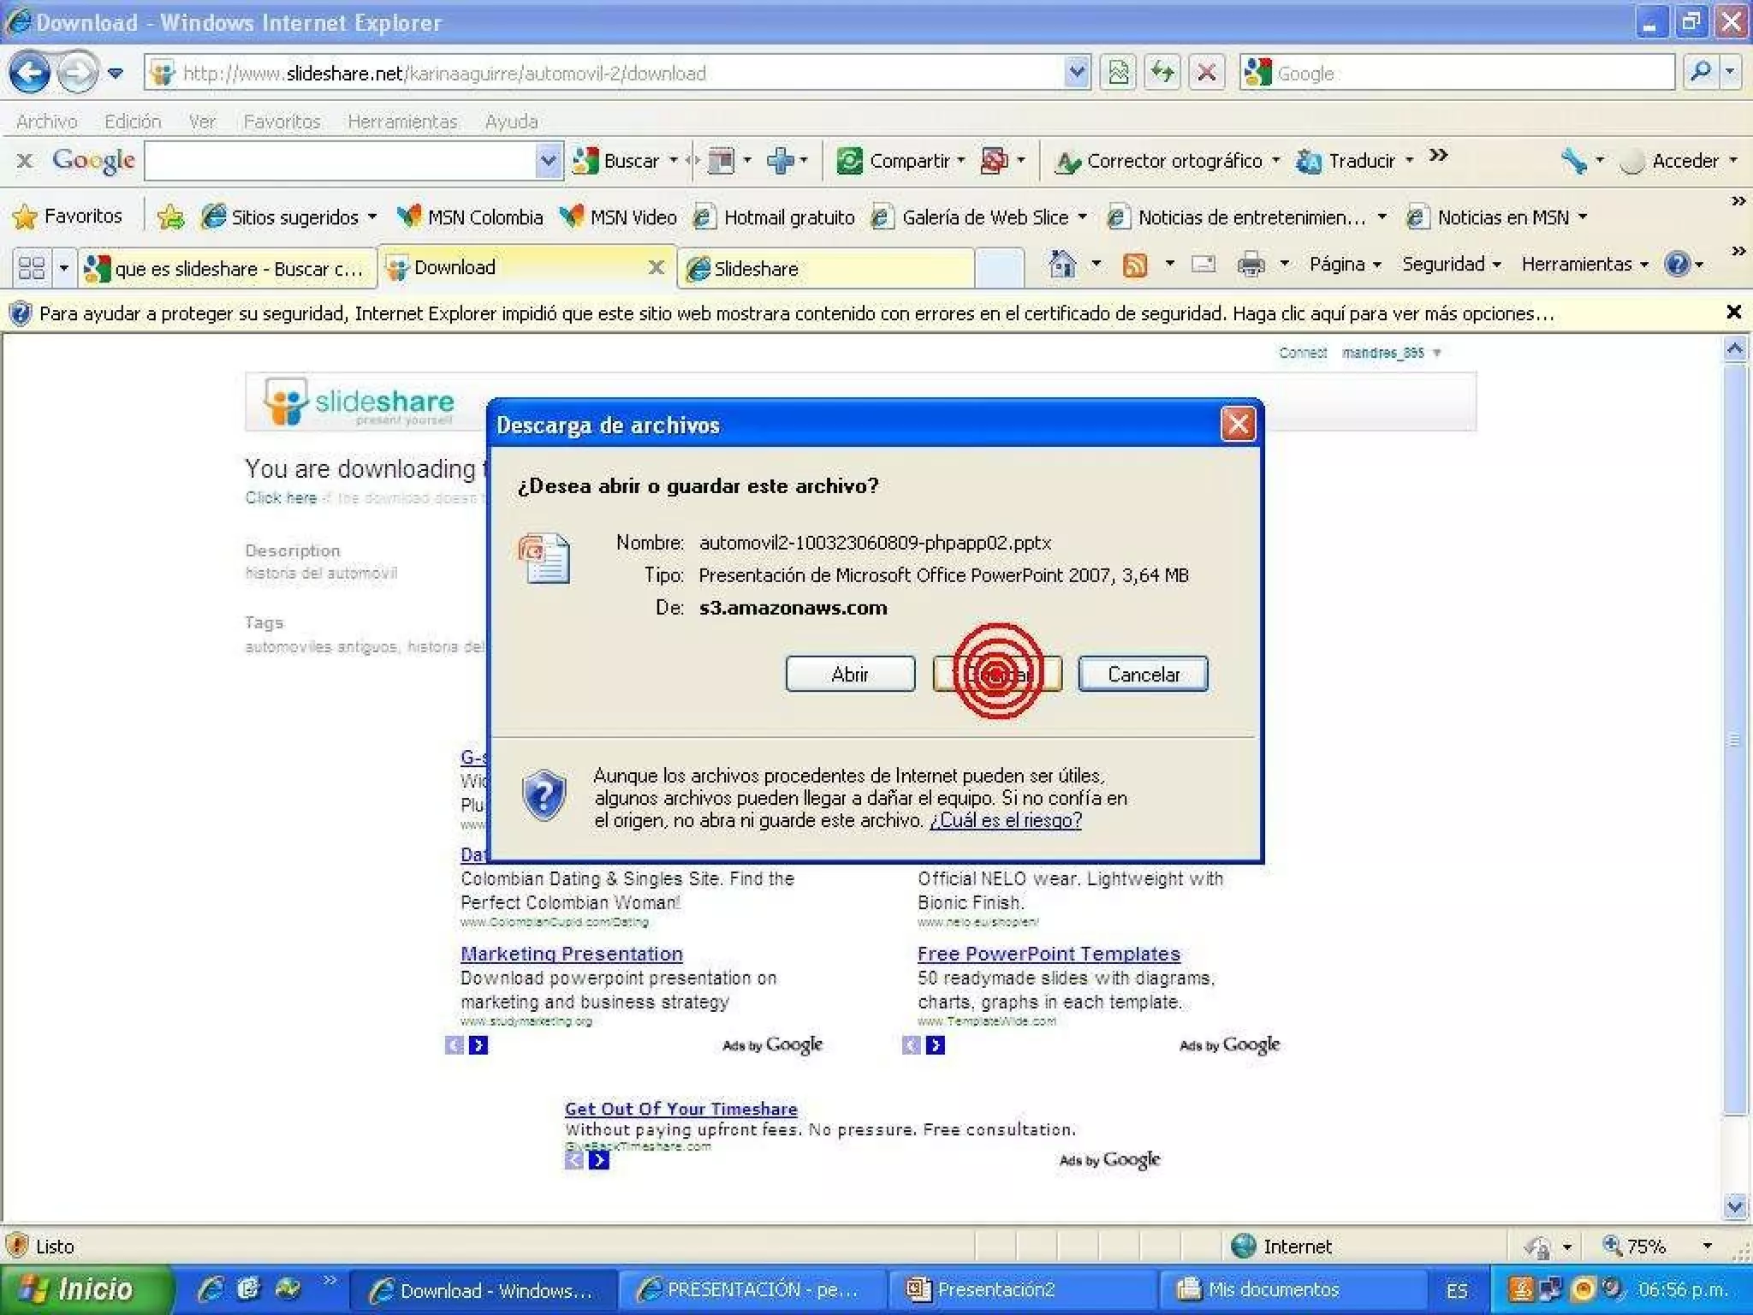The width and height of the screenshot is (1753, 1315).
Task: Click the Favoritos star icon
Action: (26, 217)
